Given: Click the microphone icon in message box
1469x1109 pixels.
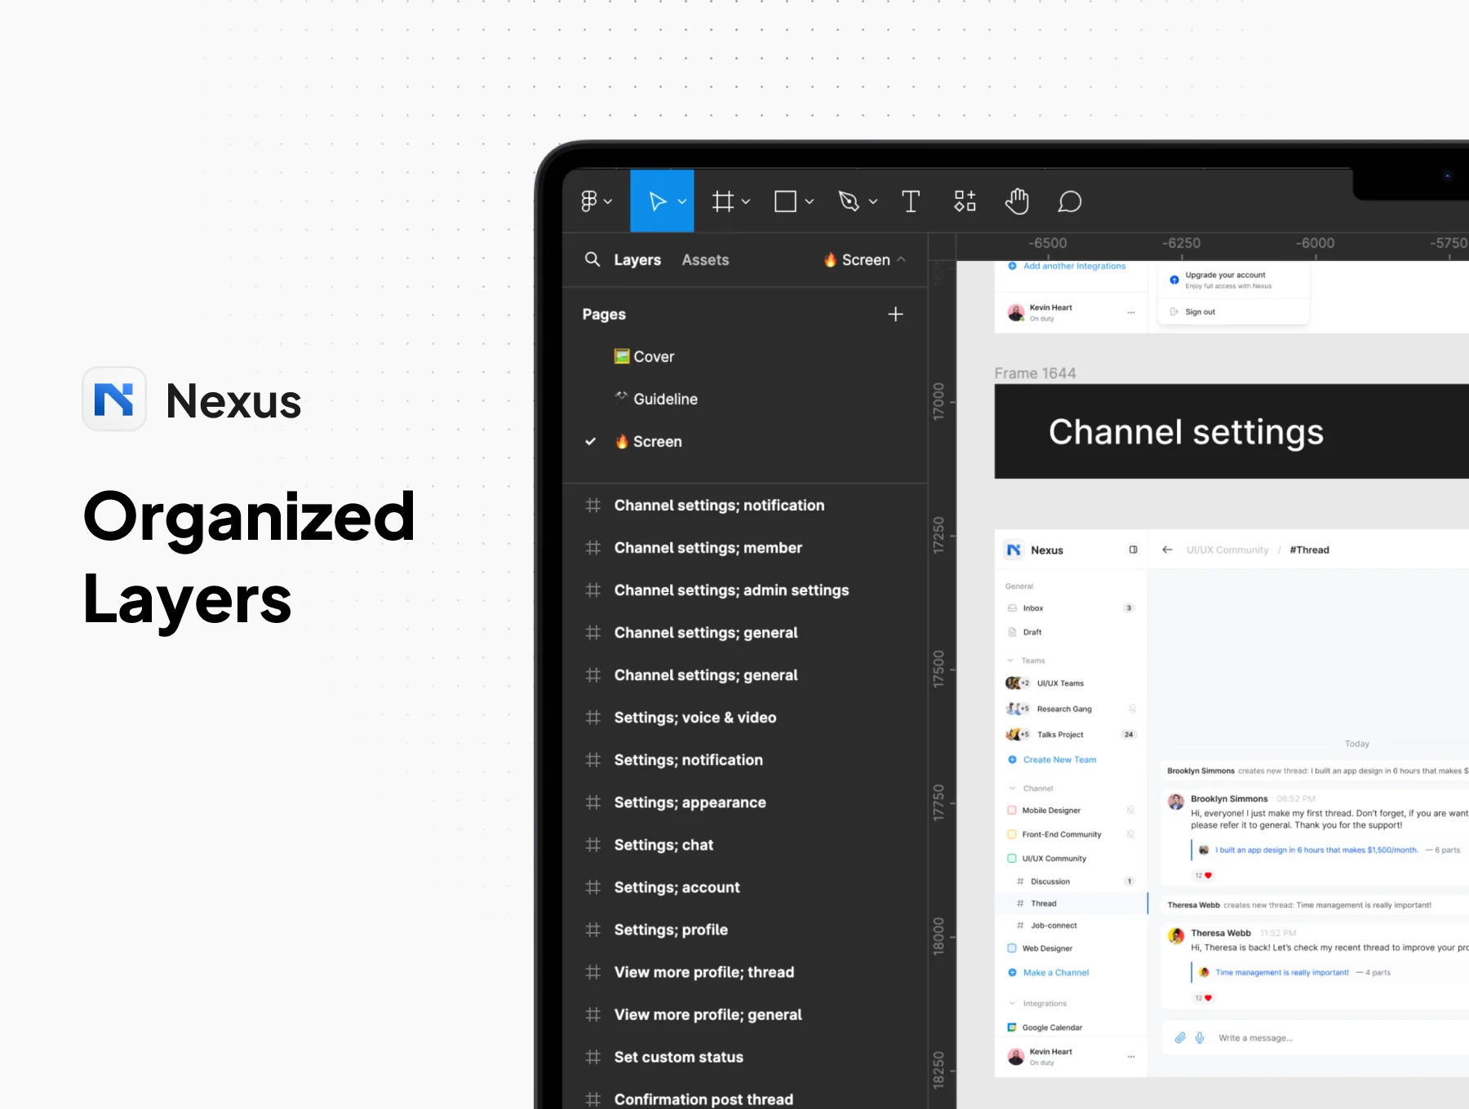Looking at the screenshot, I should tap(1200, 1038).
